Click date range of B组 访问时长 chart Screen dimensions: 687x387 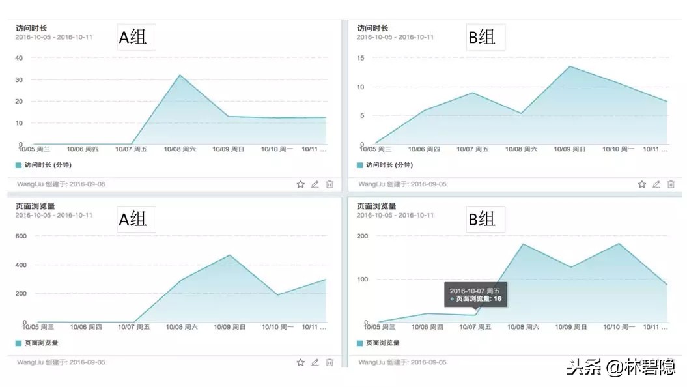click(x=395, y=37)
